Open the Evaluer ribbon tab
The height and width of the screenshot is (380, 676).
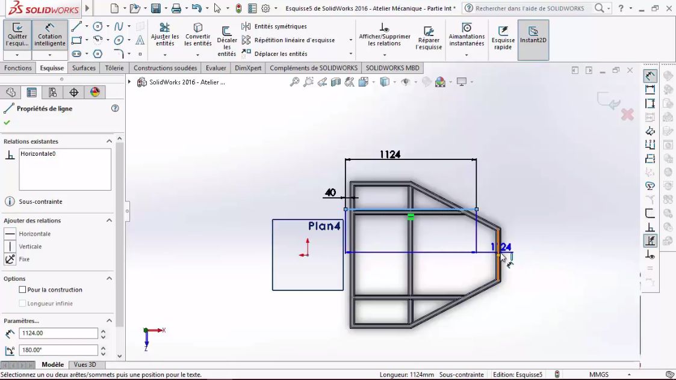[216, 68]
